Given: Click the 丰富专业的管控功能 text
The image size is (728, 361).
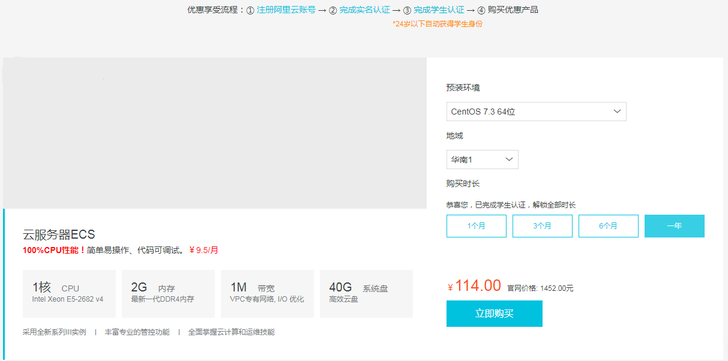Looking at the screenshot, I should 137,332.
